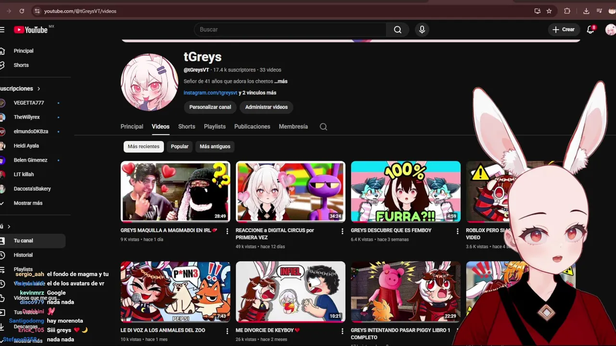Screen dimensions: 616x346
Task: Select the Popular filter chip
Action: pos(180,147)
